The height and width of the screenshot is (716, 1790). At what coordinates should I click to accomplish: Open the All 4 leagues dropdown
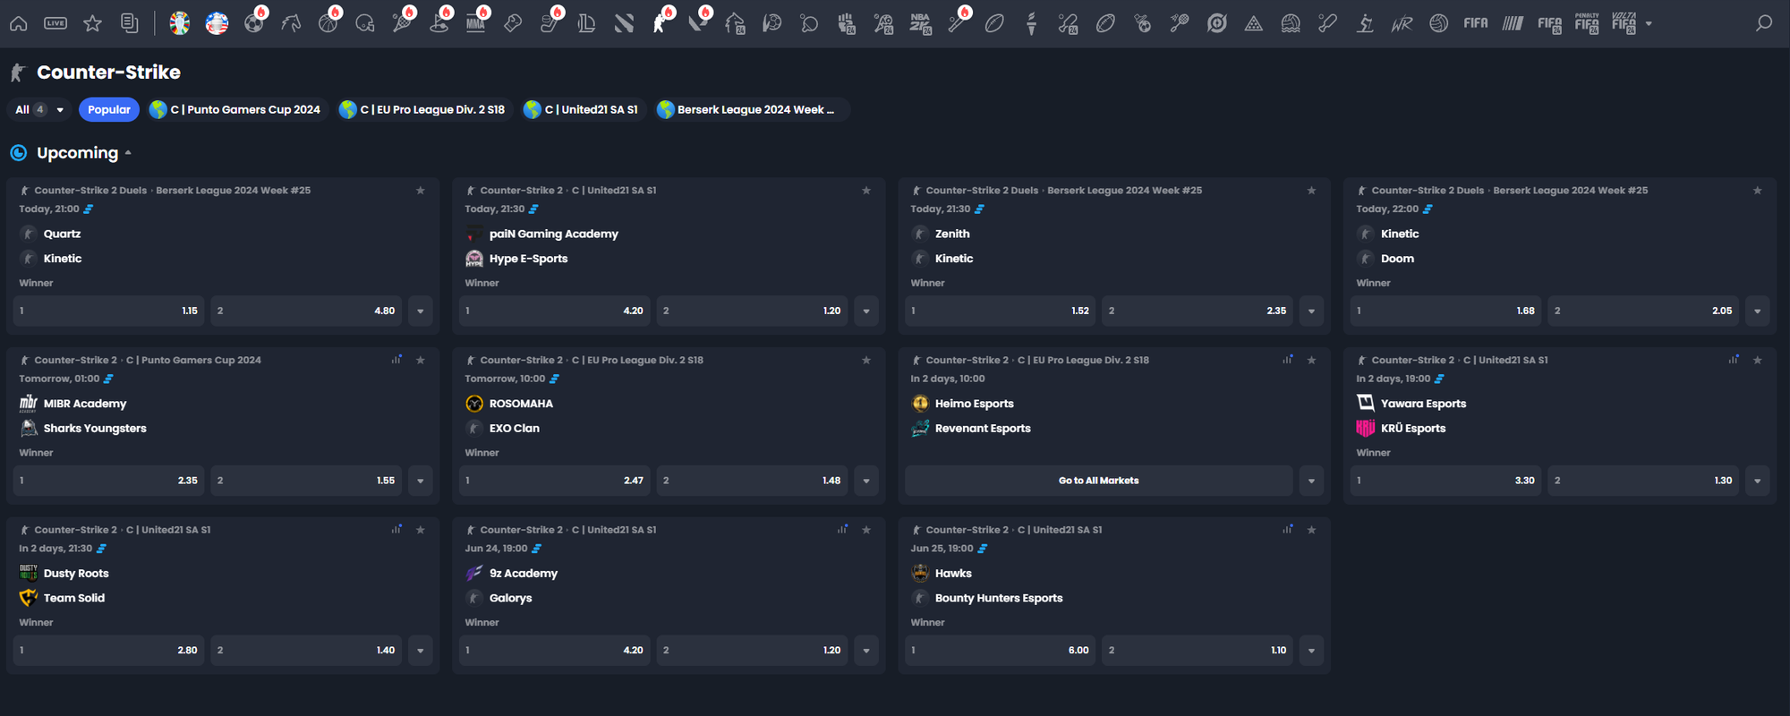tap(39, 109)
